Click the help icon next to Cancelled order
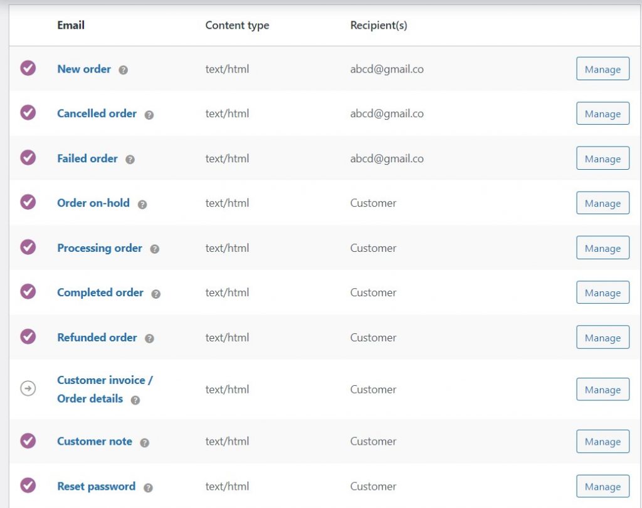This screenshot has height=508, width=642. tap(149, 115)
